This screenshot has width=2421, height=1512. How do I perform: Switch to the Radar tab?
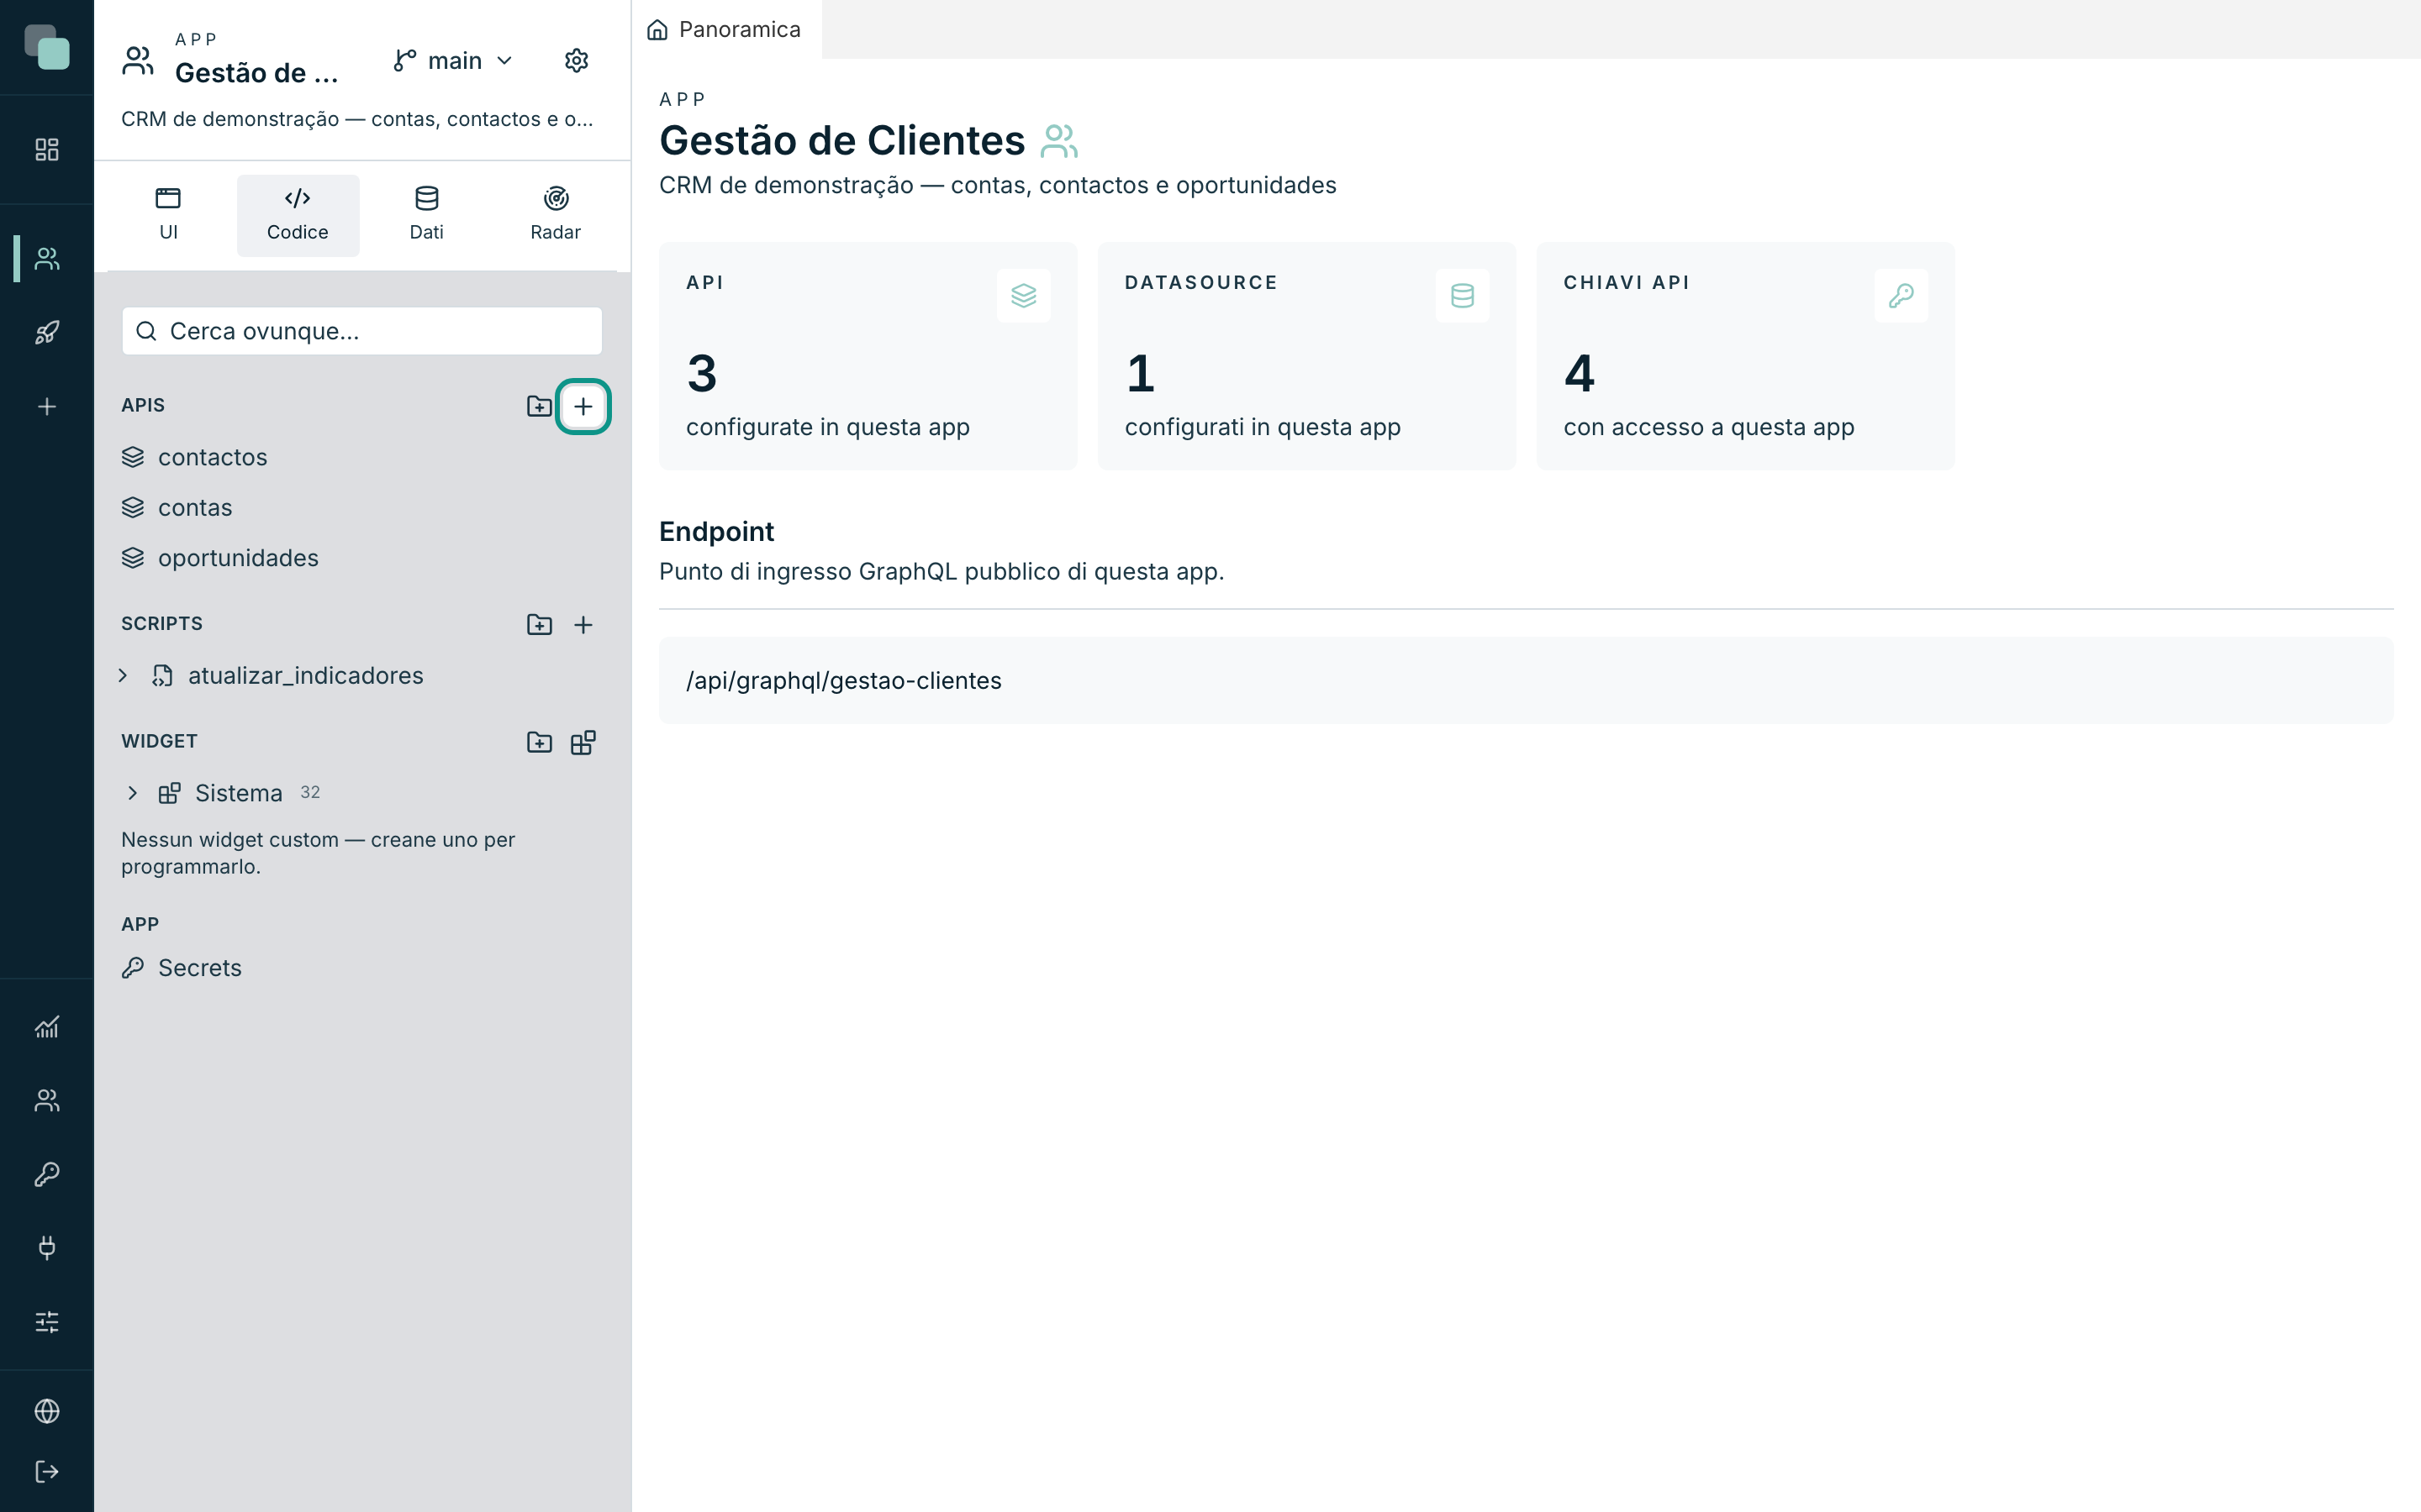[556, 215]
